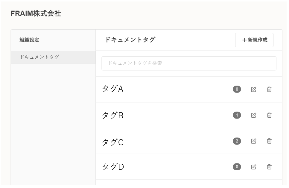Delete タグA using its trash icon
Image resolution: width=289 pixels, height=188 pixels.
point(269,89)
